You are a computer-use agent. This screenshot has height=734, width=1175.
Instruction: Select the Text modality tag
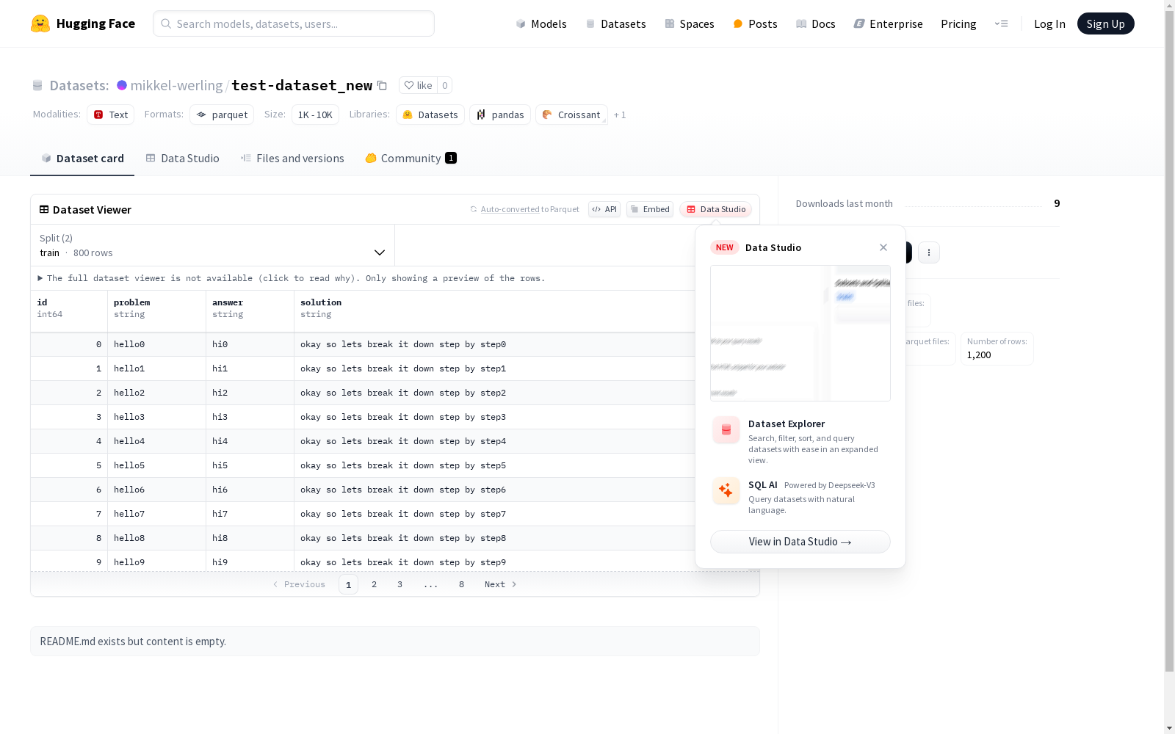click(111, 115)
